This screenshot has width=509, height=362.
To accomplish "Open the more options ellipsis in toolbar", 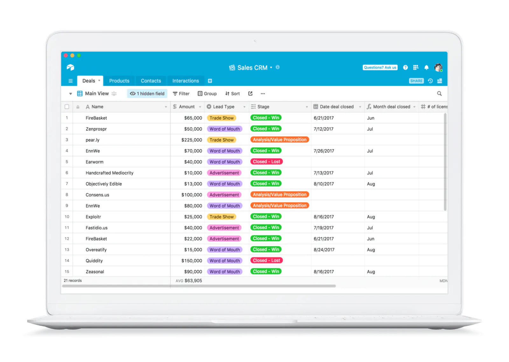I will tap(263, 94).
